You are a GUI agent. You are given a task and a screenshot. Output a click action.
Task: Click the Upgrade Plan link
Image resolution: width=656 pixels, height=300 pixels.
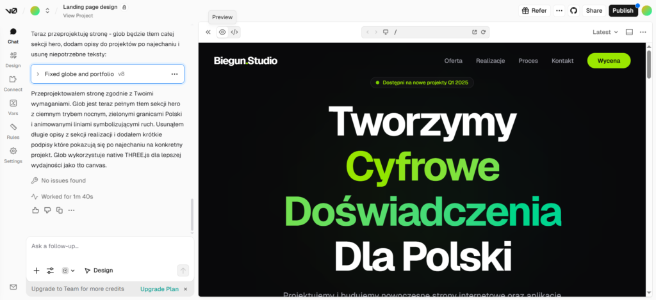coord(160,288)
